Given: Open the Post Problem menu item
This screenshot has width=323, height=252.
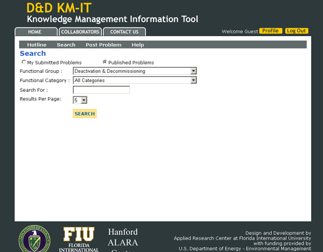Looking at the screenshot, I should click(103, 45).
